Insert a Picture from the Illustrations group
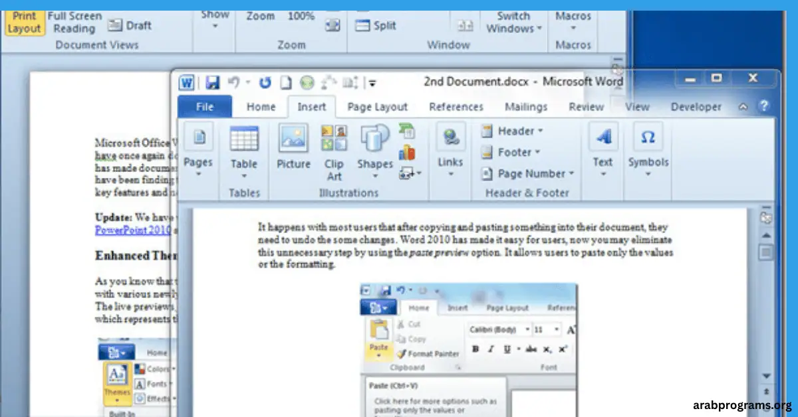This screenshot has width=798, height=417. tap(293, 147)
